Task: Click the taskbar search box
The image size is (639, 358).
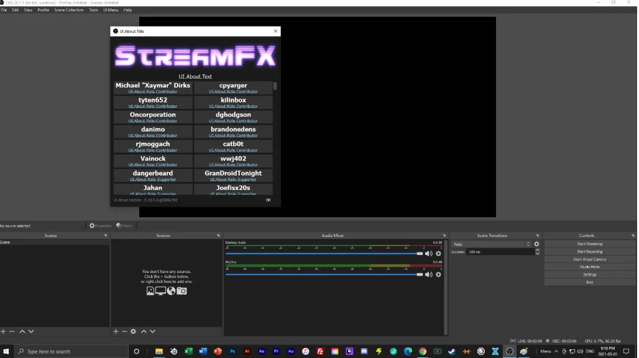Action: coord(71,352)
